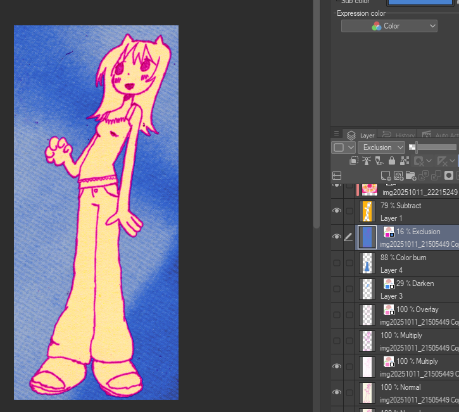The image size is (459, 412).
Task: Create a New Raster Layer
Action: coord(386,175)
